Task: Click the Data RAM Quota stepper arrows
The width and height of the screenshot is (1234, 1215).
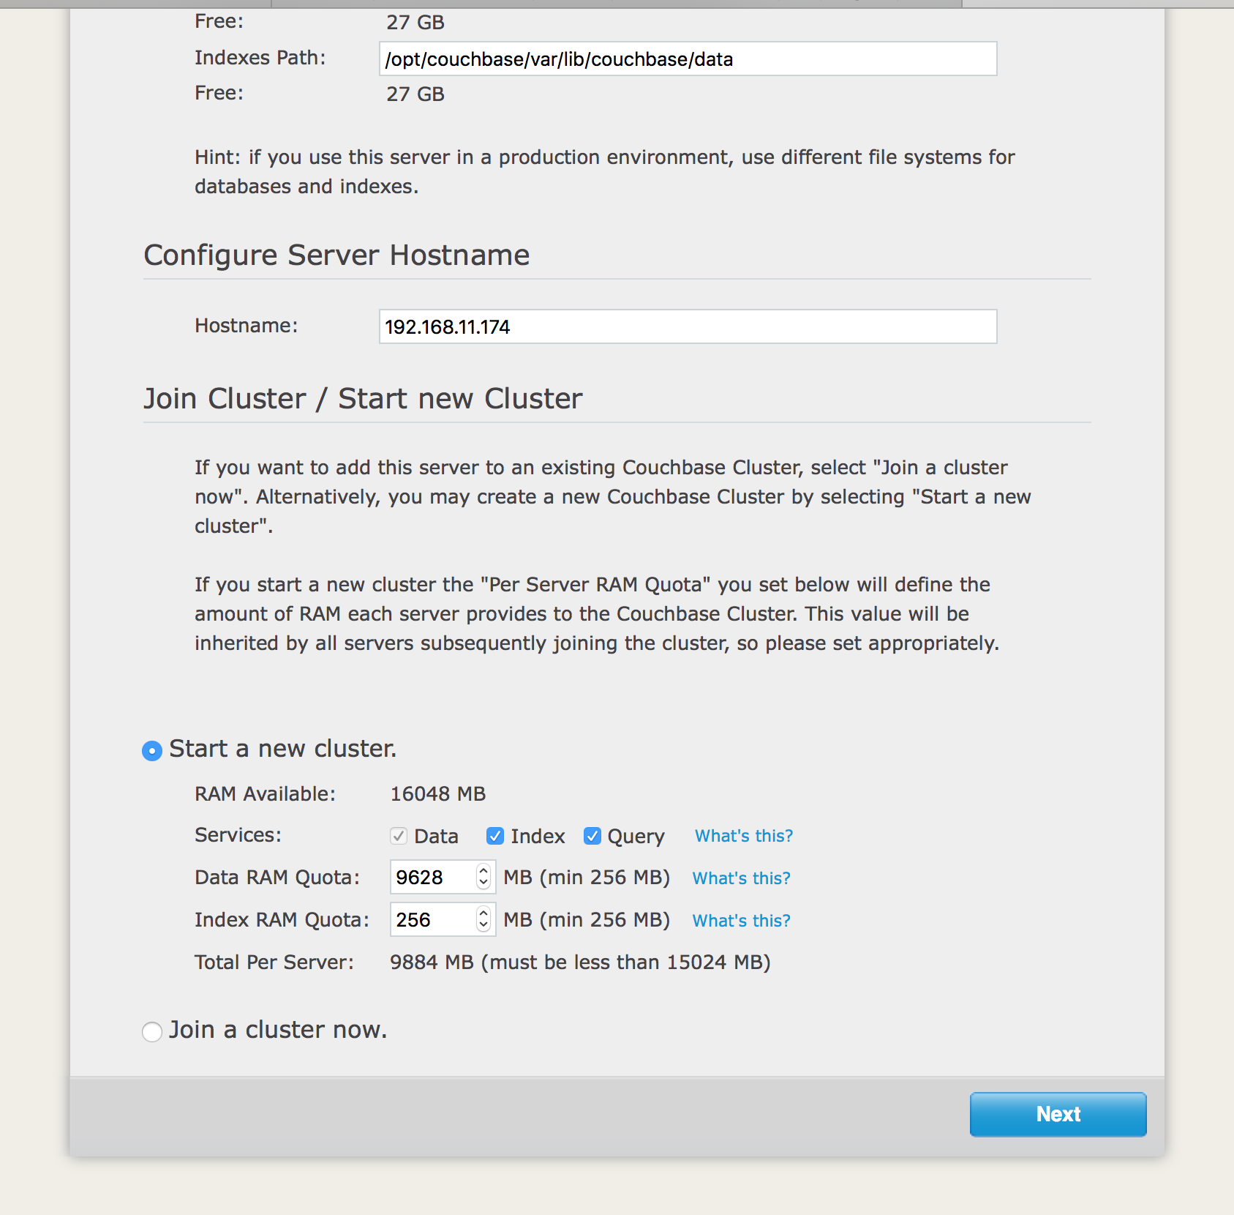Action: pyautogui.click(x=484, y=877)
